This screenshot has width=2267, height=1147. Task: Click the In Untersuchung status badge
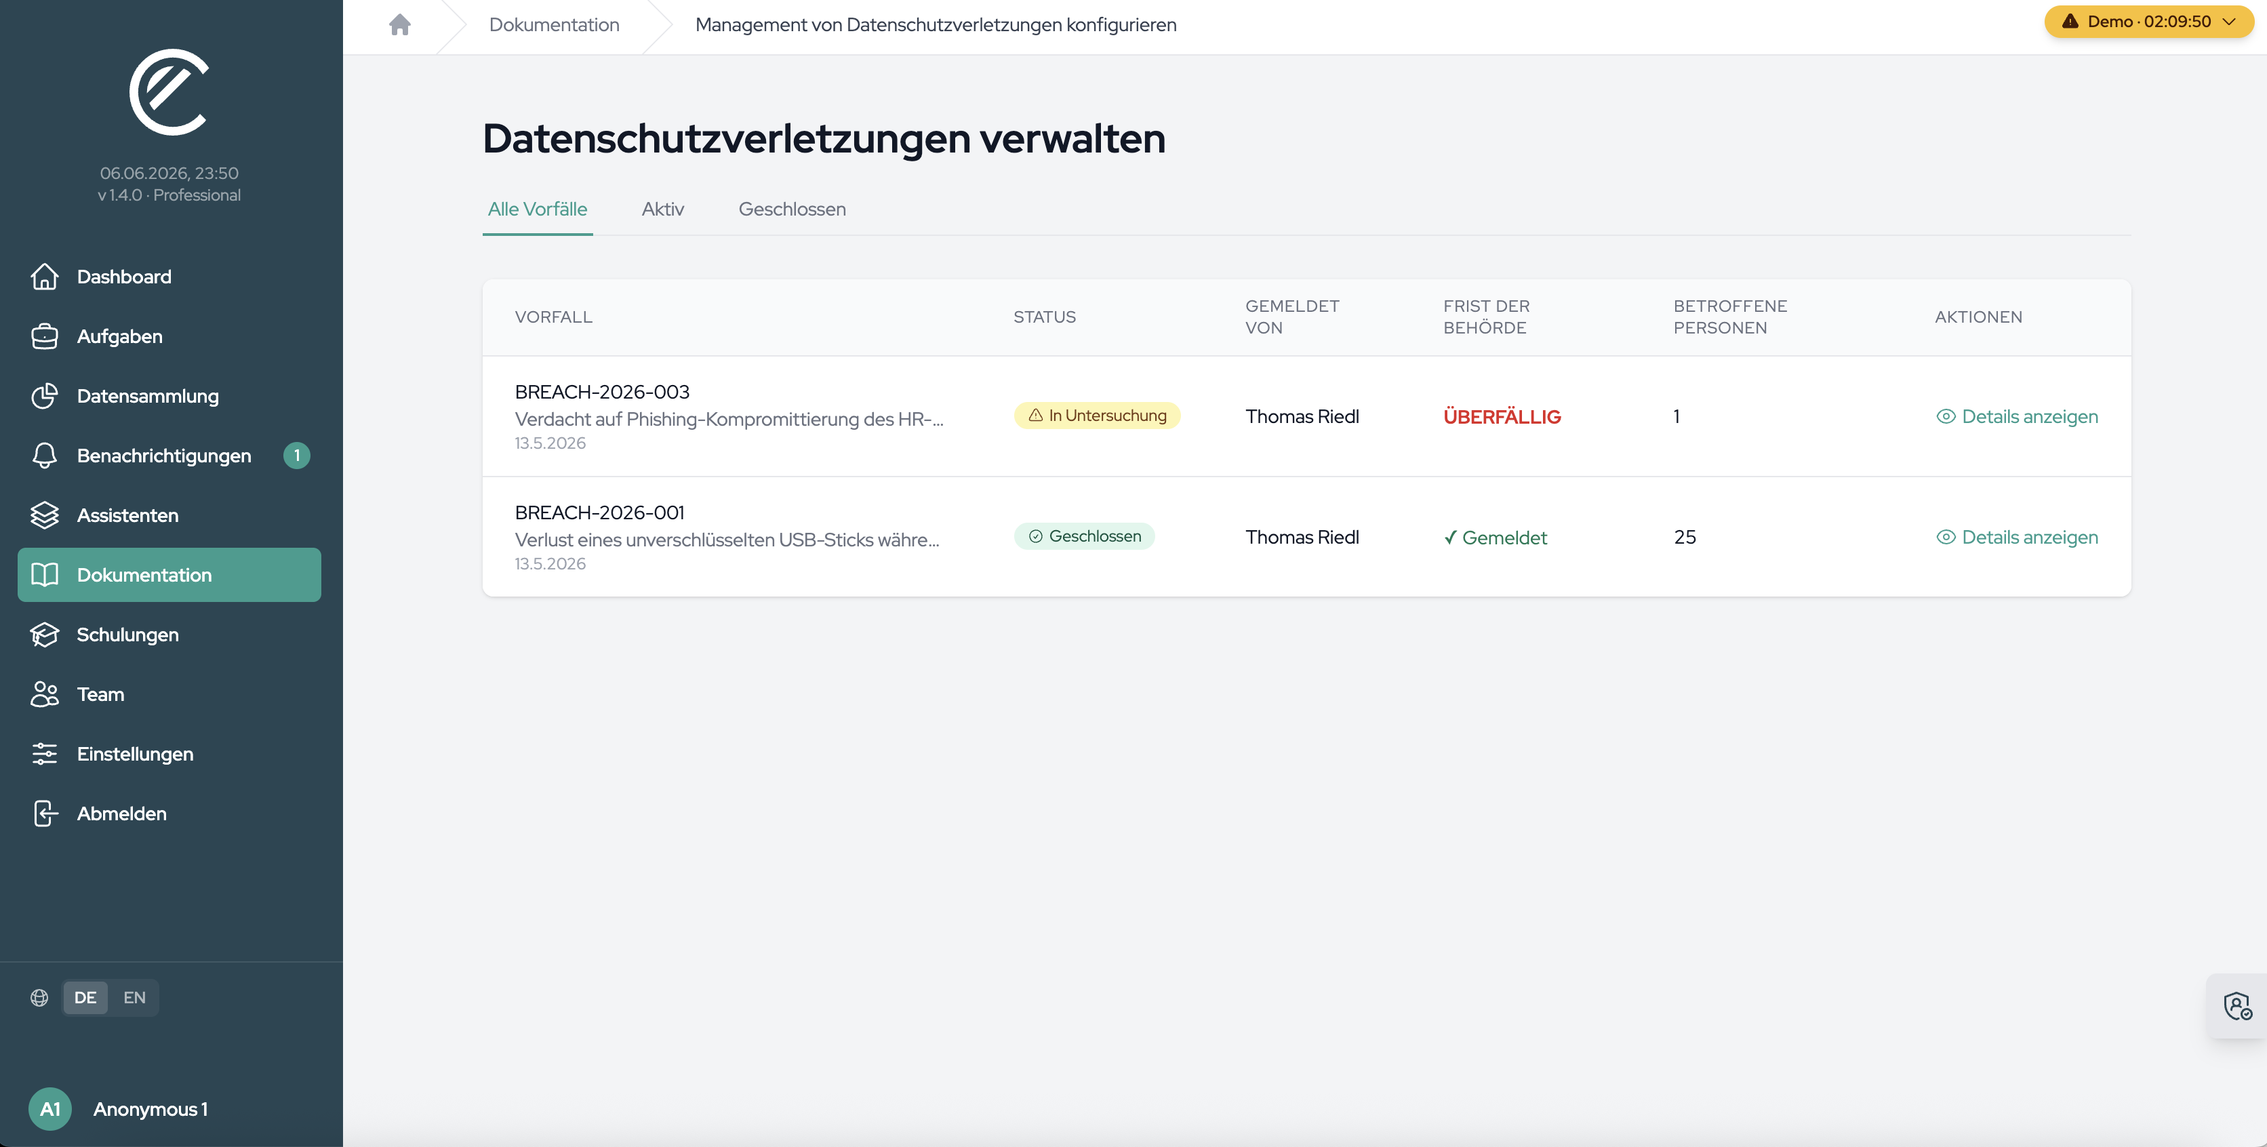(x=1096, y=416)
